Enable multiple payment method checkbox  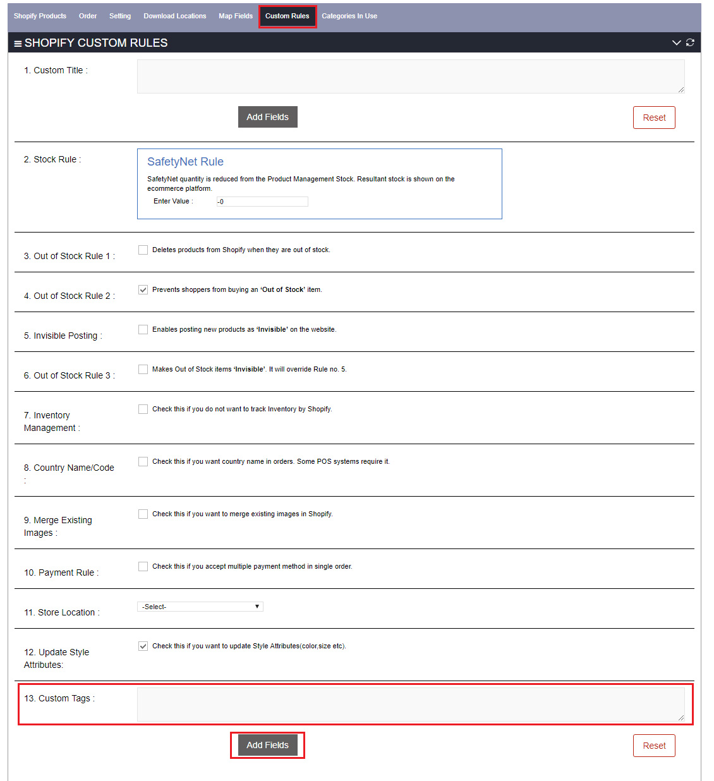[x=143, y=567]
